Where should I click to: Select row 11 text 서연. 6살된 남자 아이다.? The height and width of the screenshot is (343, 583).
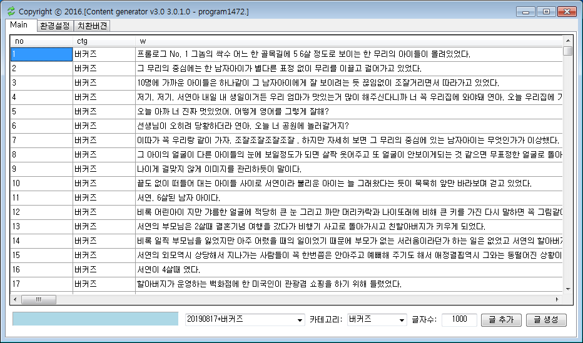(x=170, y=197)
